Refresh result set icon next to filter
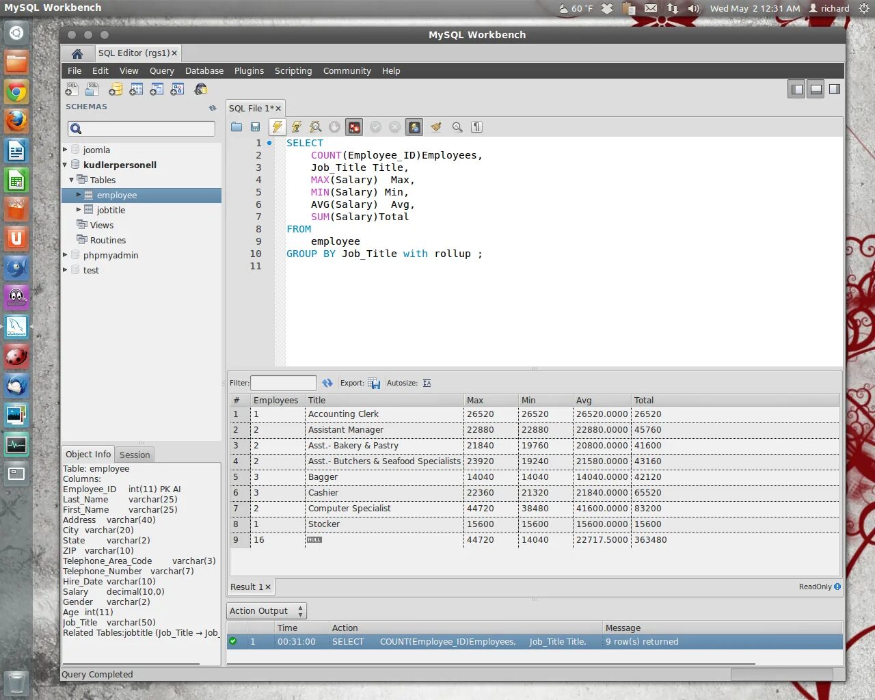This screenshot has width=875, height=700. pyautogui.click(x=327, y=383)
